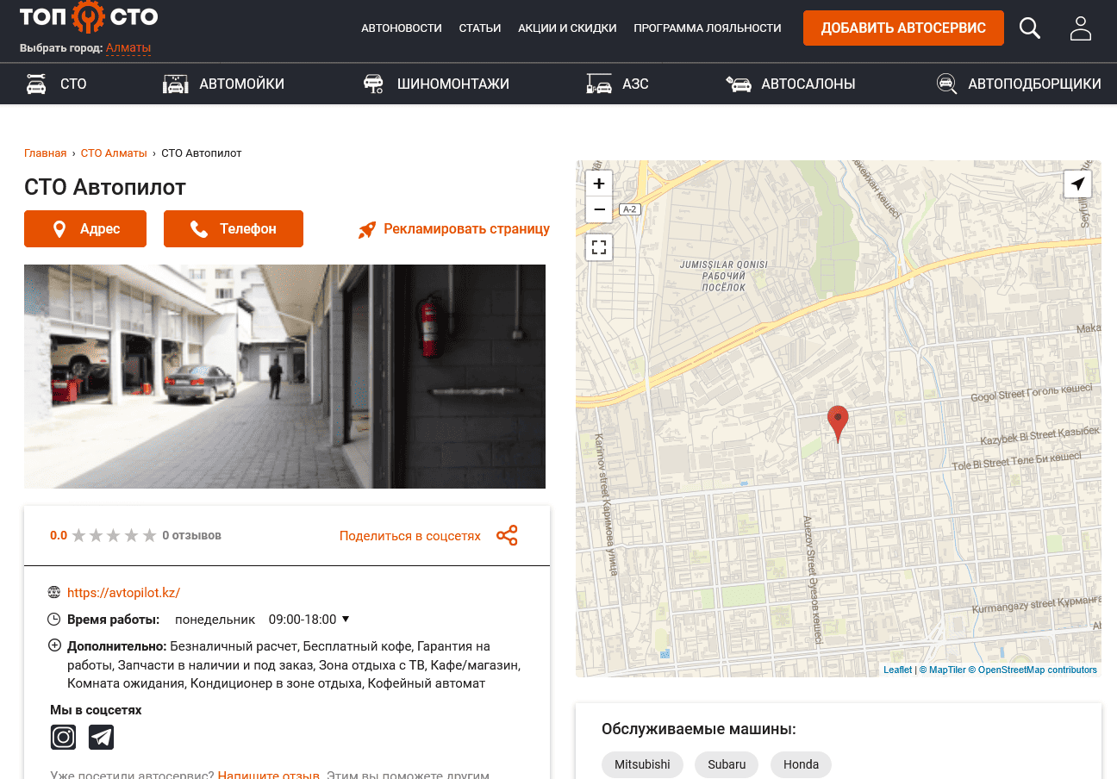Click the Телефон button
The image size is (1117, 779).
point(234,228)
